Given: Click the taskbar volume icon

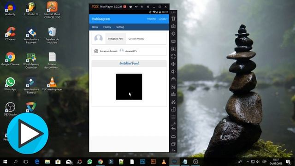Looking at the screenshot, I should click(258, 162).
